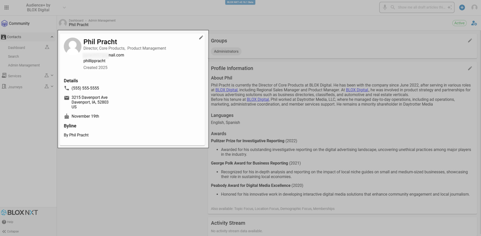
Task: Focus the 'Show me all draft articles' search field
Action: click(421, 8)
